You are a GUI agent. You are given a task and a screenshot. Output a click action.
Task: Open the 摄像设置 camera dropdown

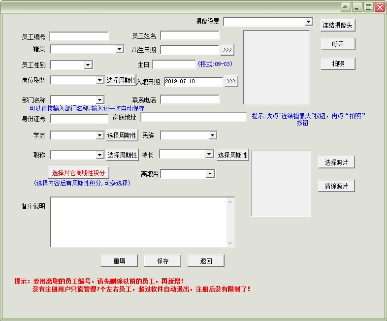pos(309,22)
